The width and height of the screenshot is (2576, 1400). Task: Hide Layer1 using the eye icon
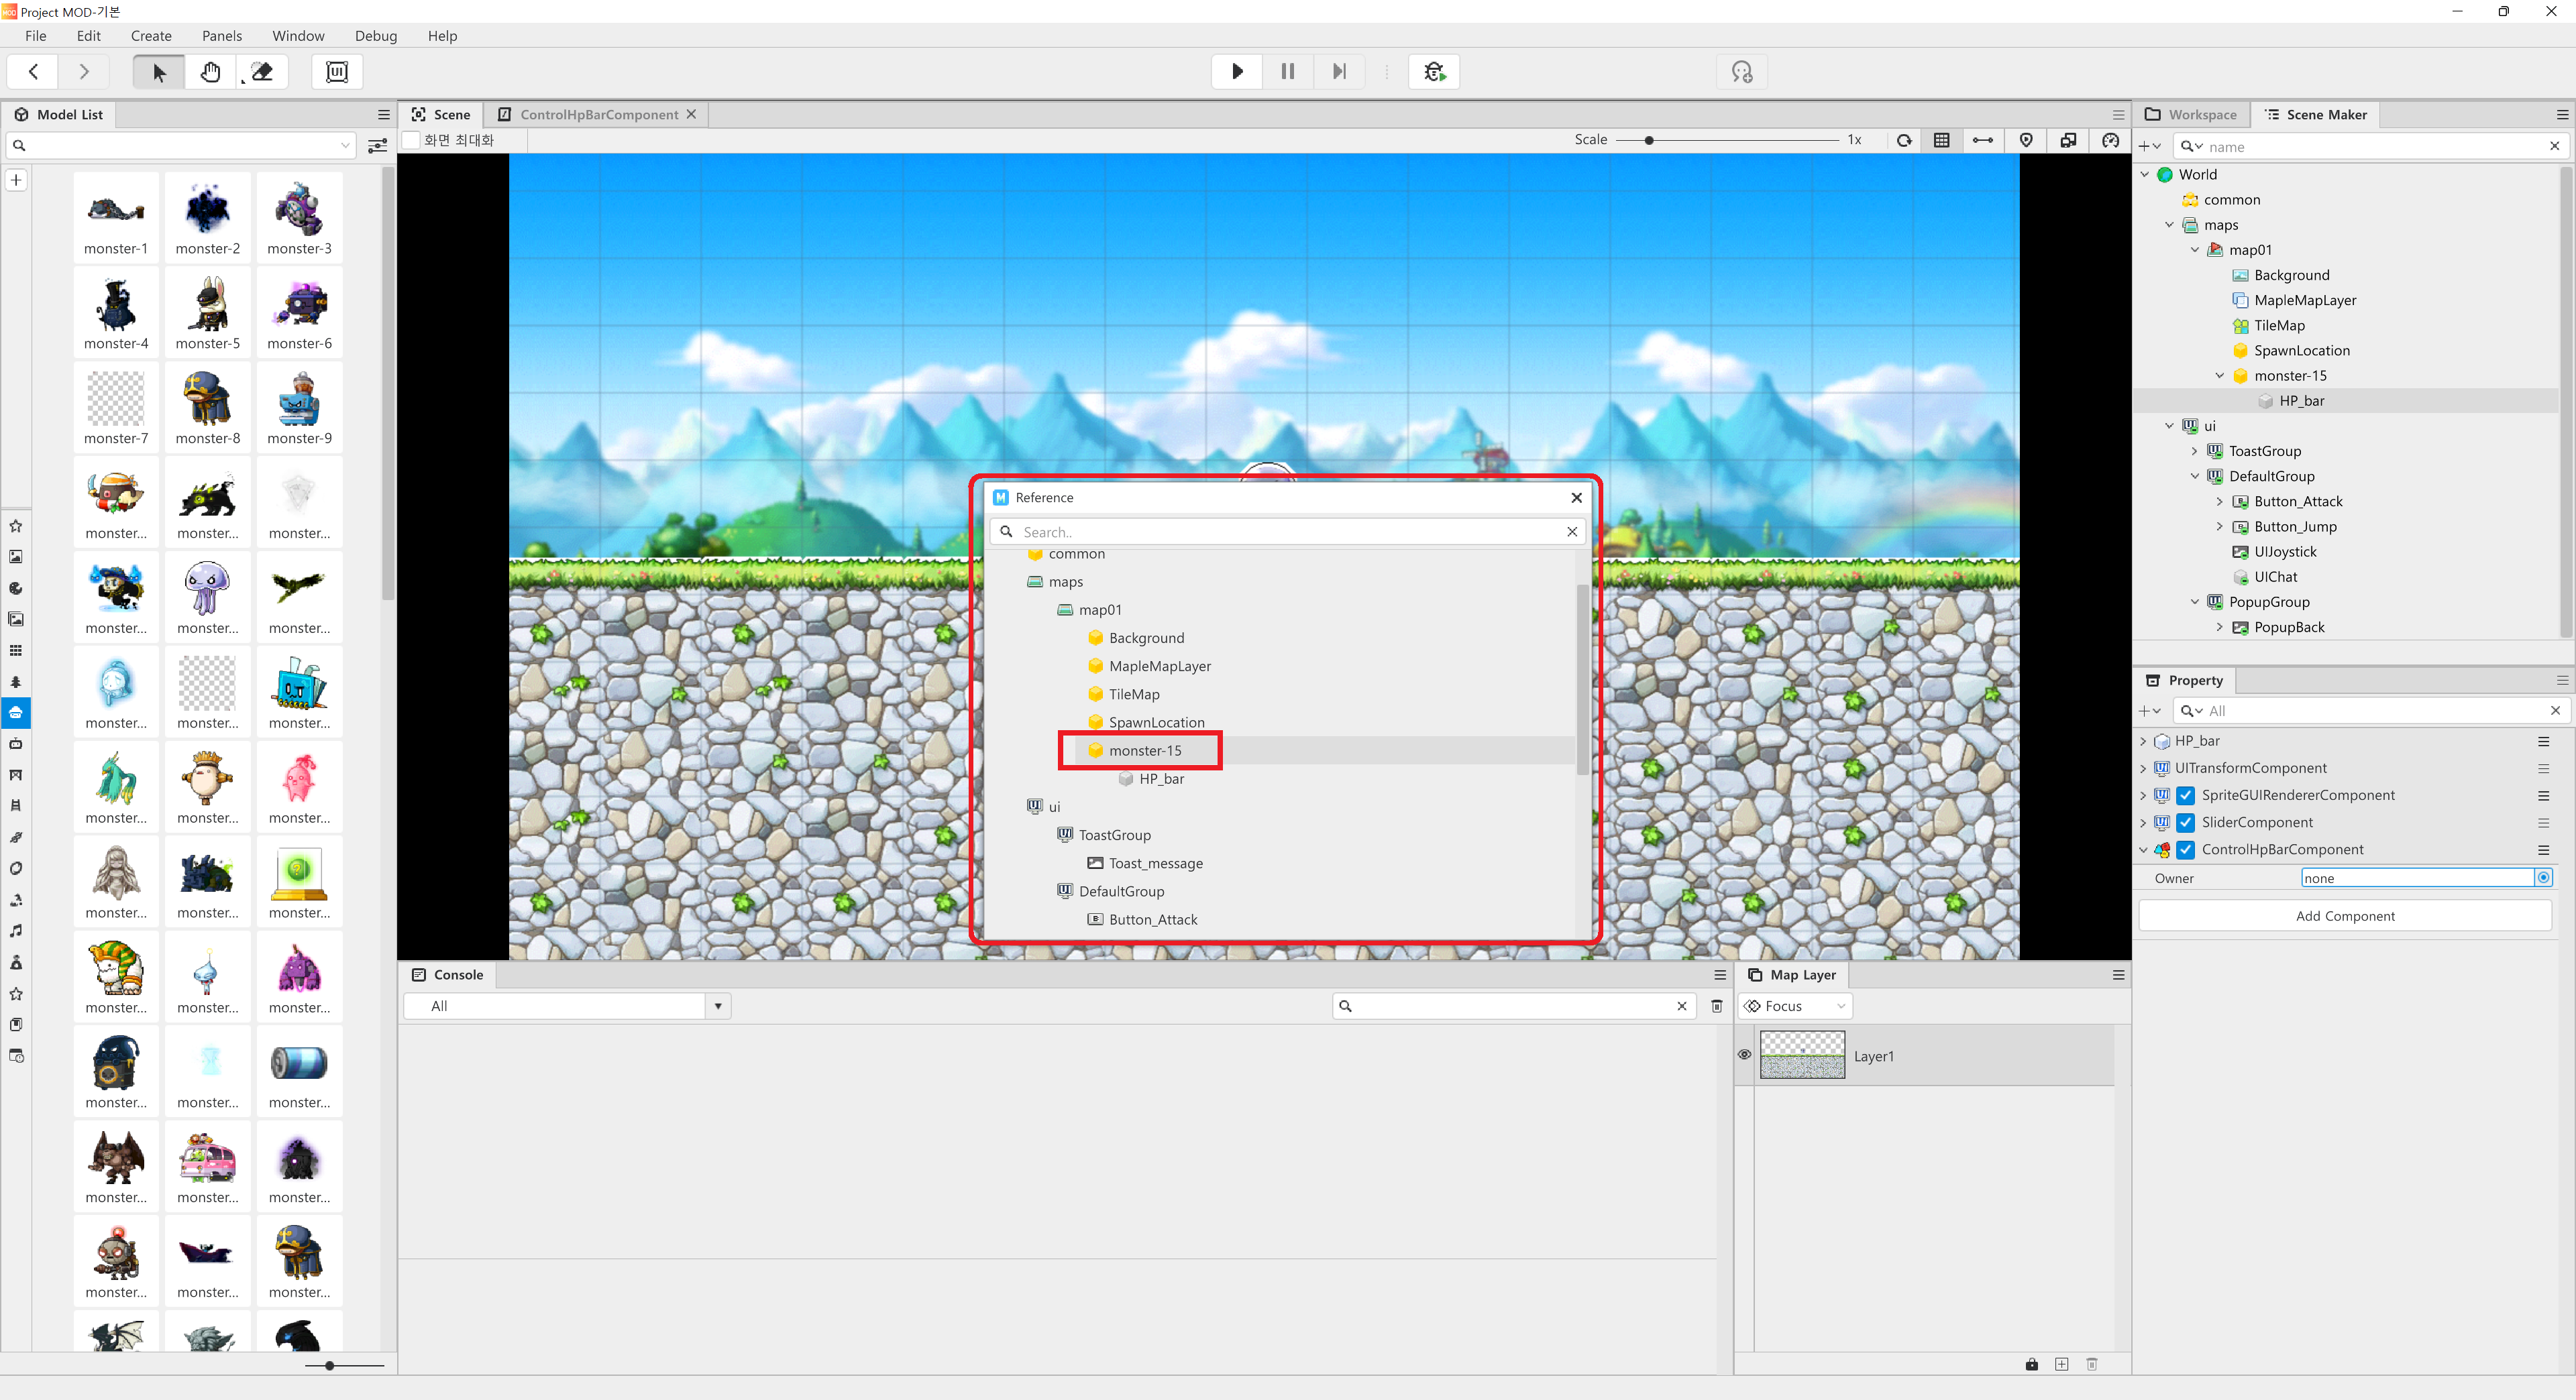coord(1744,1055)
